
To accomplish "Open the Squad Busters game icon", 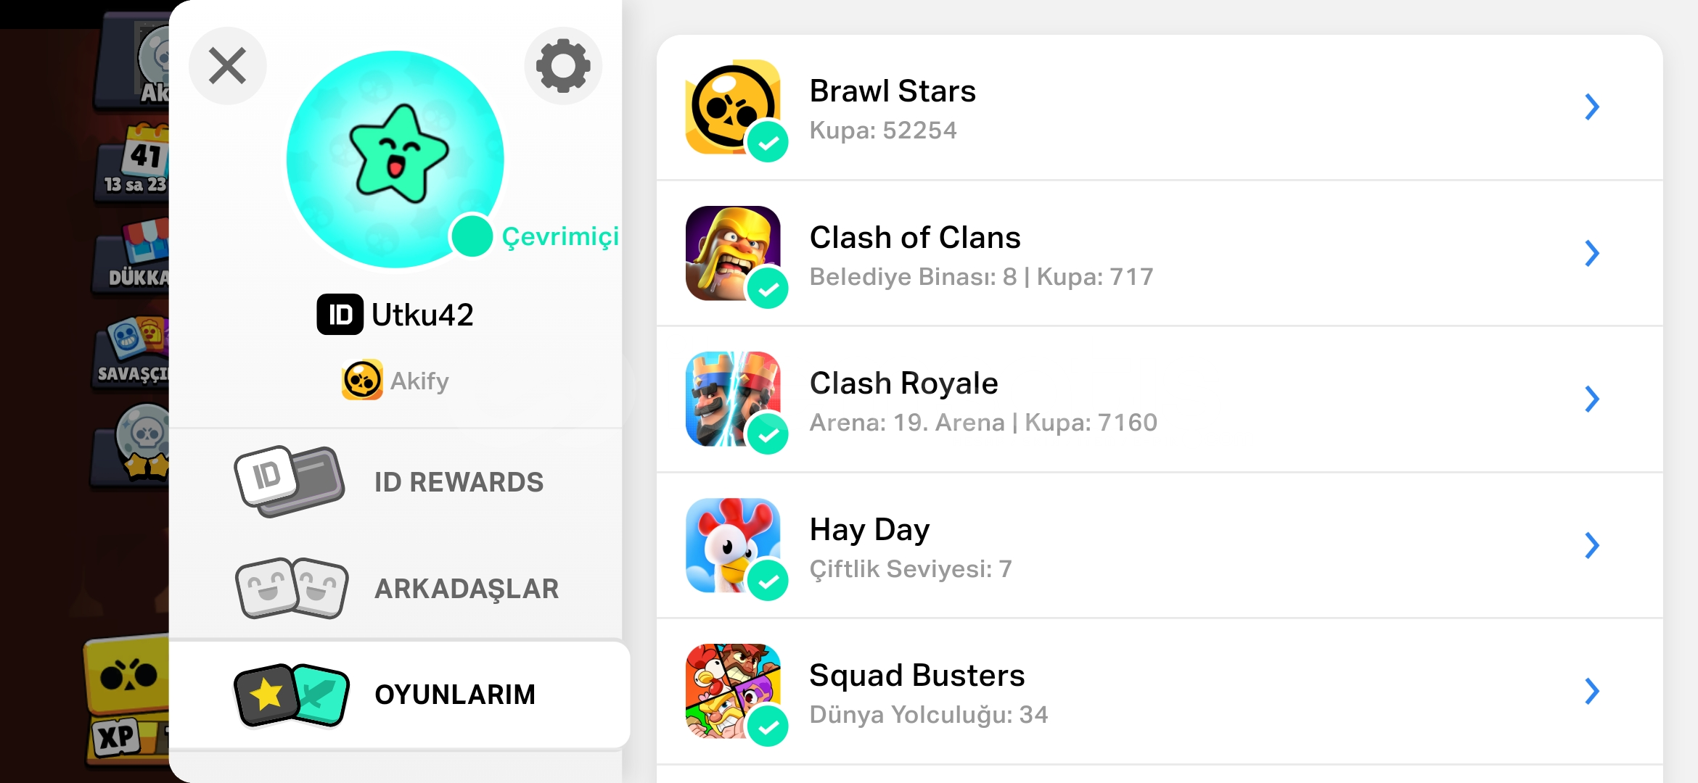I will click(x=733, y=691).
